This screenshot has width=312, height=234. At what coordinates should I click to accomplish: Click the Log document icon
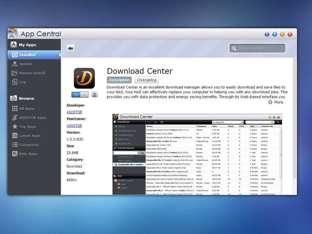(15, 82)
